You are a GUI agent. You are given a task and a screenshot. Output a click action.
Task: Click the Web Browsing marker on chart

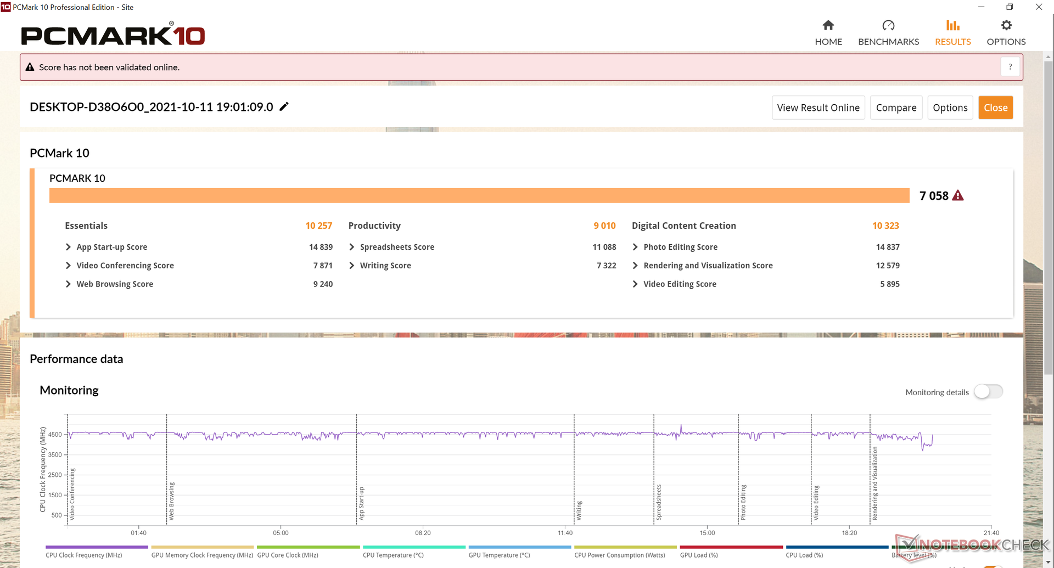pyautogui.click(x=171, y=501)
